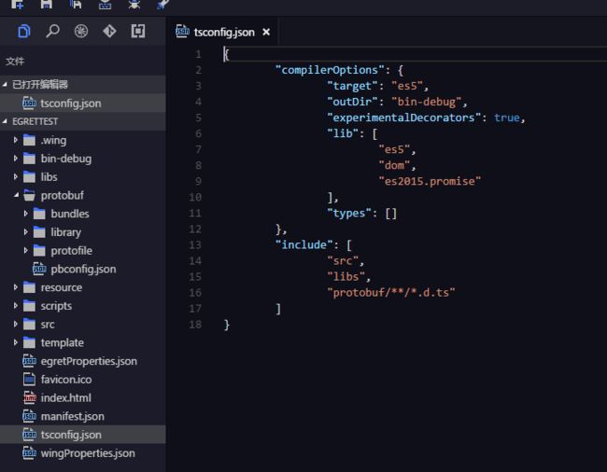Screen dimensions: 607x472
Task: Expand the src folder arrow
Action: [16, 324]
